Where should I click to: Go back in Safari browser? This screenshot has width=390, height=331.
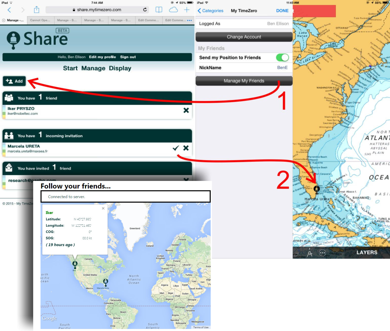point(9,10)
